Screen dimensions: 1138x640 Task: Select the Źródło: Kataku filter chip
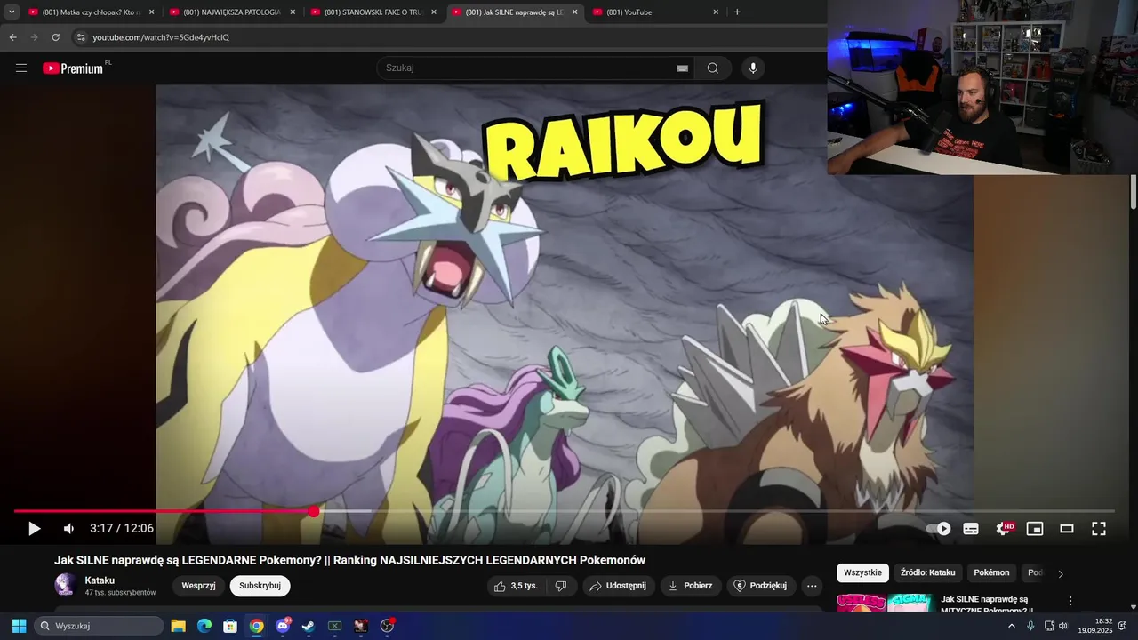[928, 572]
